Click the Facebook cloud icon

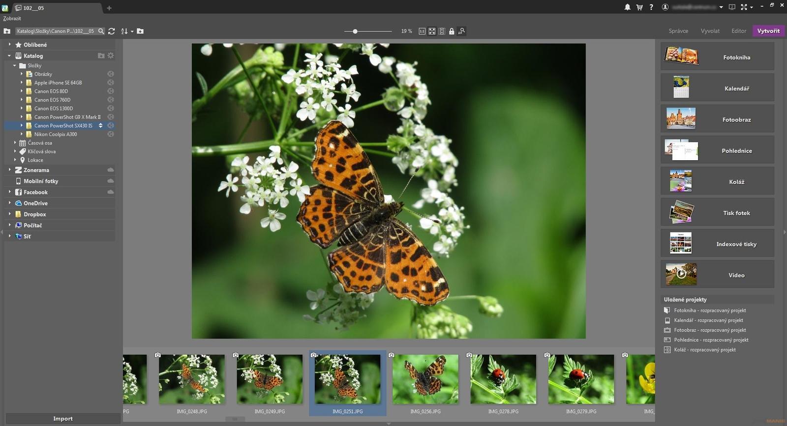click(x=111, y=192)
